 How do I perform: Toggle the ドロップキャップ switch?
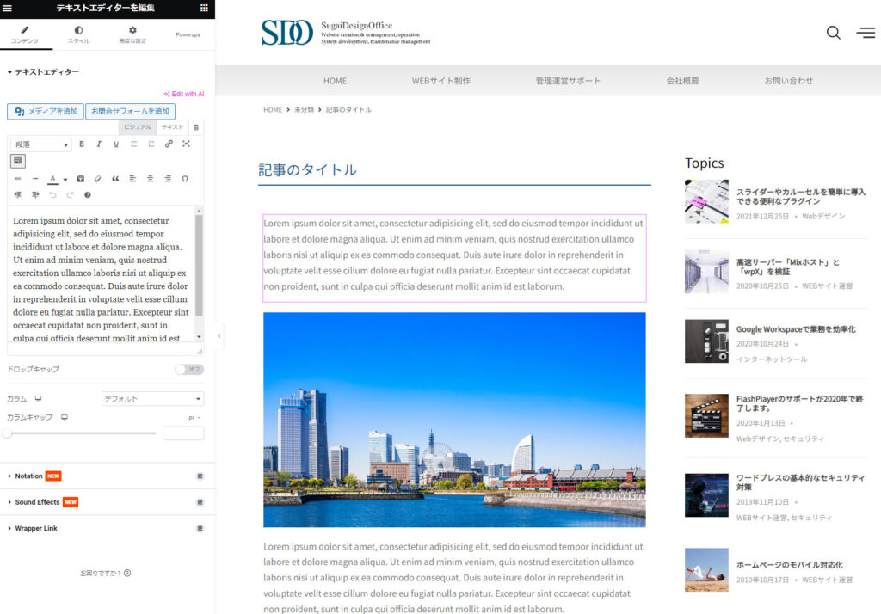click(x=188, y=370)
